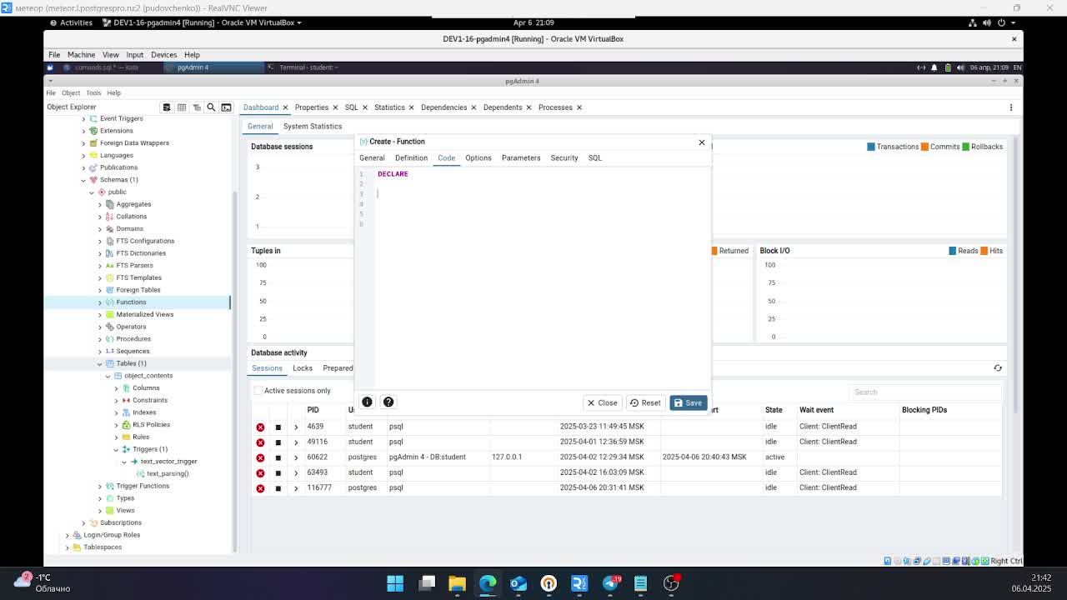The image size is (1067, 600).
Task: Click the Reset button in dialog
Action: 645,402
